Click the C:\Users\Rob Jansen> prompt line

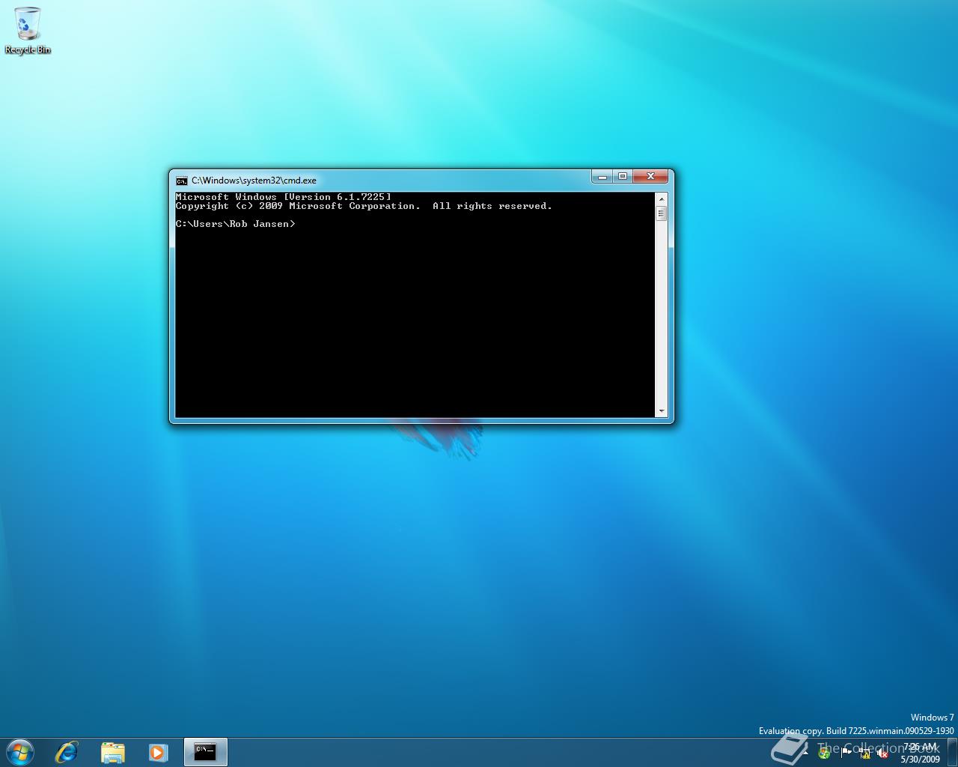pos(235,224)
